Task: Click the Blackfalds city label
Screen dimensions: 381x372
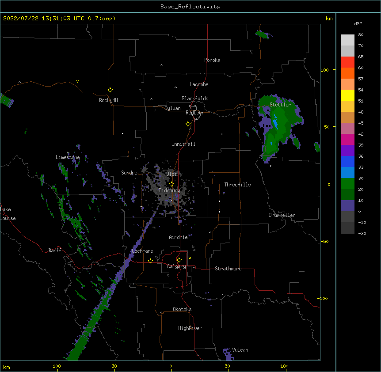Action: pyautogui.click(x=195, y=99)
